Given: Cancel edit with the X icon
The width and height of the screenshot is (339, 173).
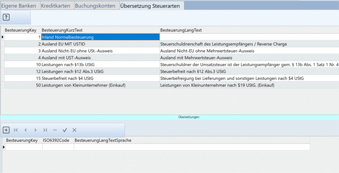Looking at the screenshot, I should click(x=74, y=130).
